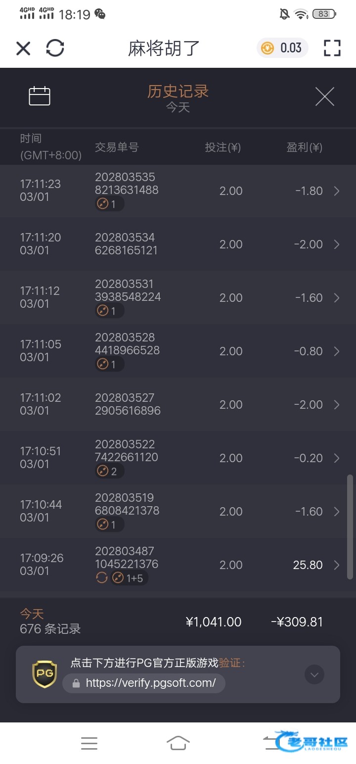Tap the refresh icon in top bar
356x764 pixels.
(55, 48)
